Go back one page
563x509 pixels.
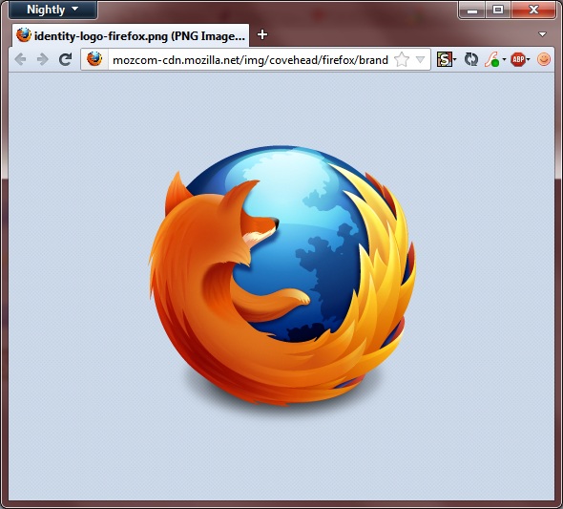coord(21,59)
